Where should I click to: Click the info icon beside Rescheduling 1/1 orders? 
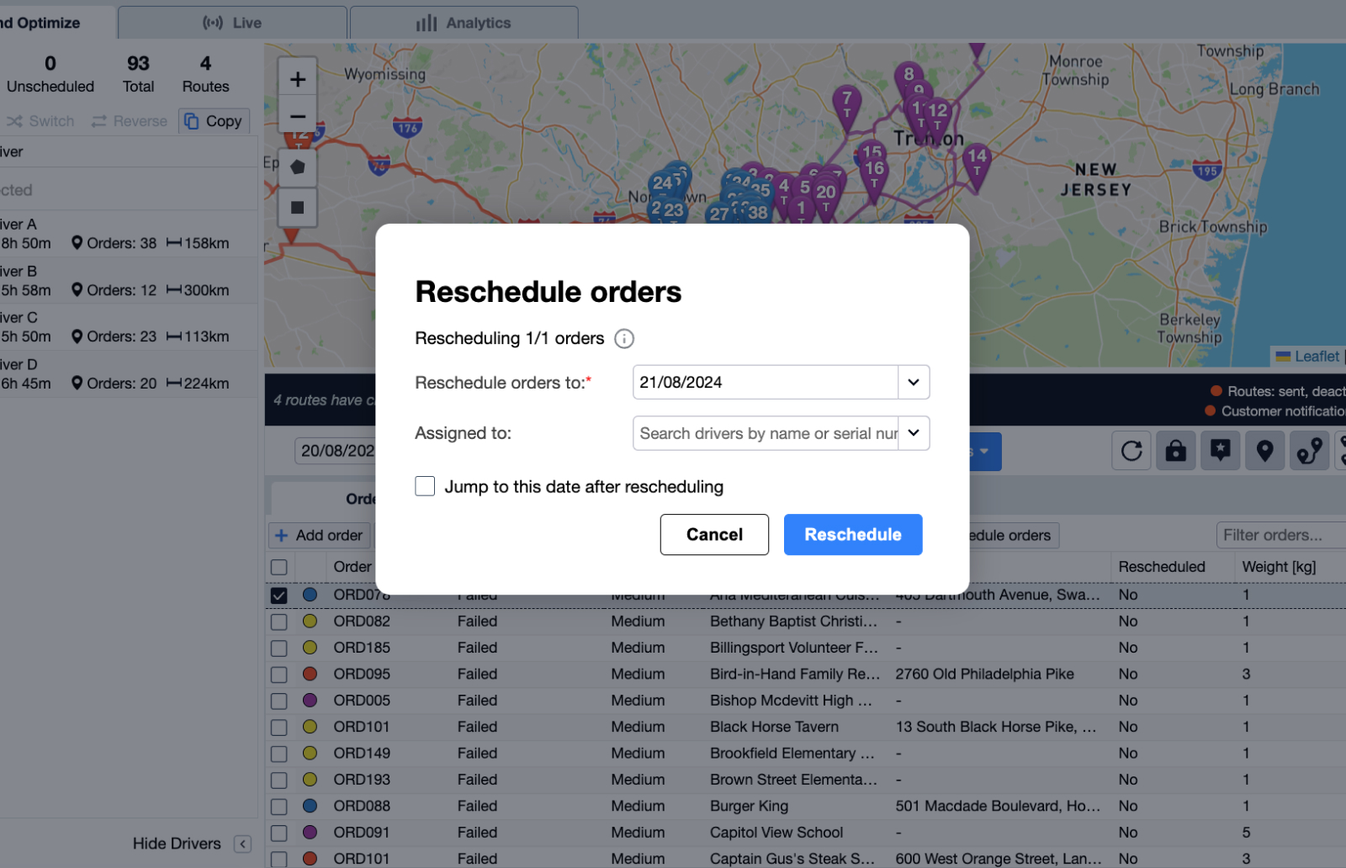coord(624,339)
